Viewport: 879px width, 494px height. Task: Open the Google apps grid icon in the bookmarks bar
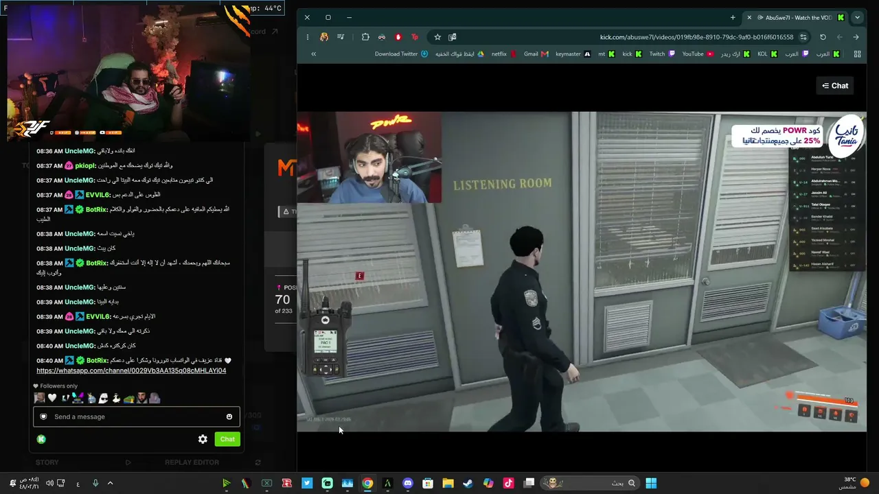857,54
